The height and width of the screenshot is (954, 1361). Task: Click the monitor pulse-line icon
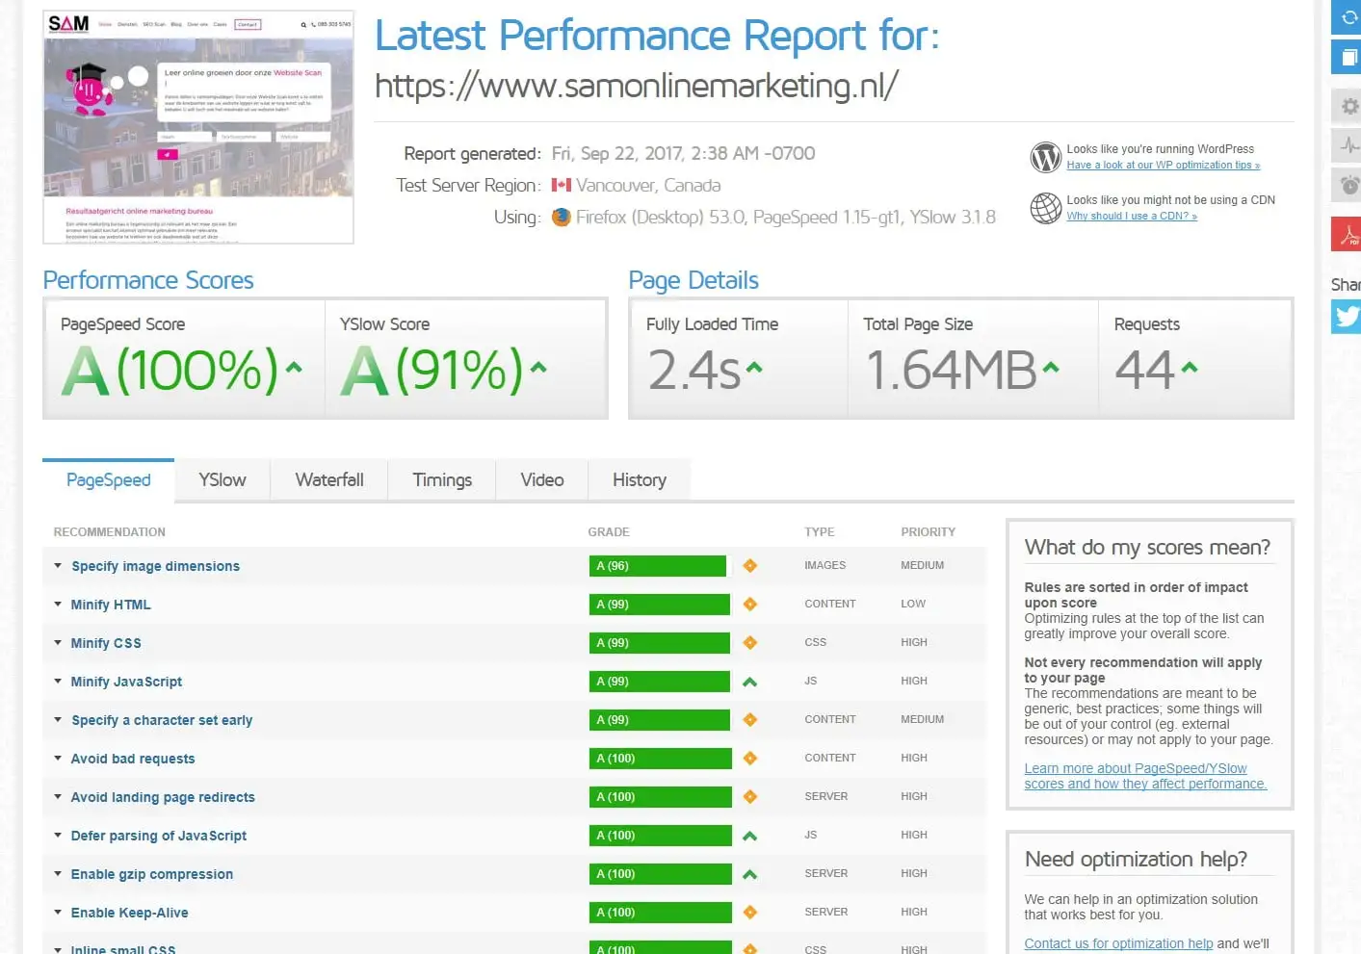click(x=1348, y=145)
